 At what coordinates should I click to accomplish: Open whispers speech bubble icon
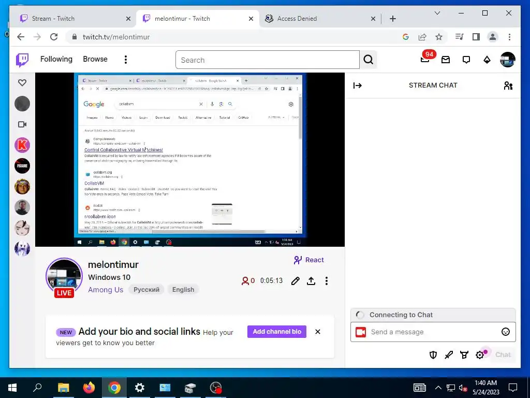click(466, 60)
